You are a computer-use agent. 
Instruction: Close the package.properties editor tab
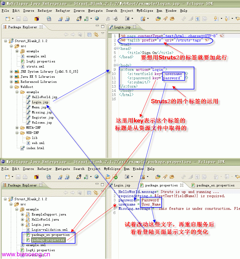(182, 185)
